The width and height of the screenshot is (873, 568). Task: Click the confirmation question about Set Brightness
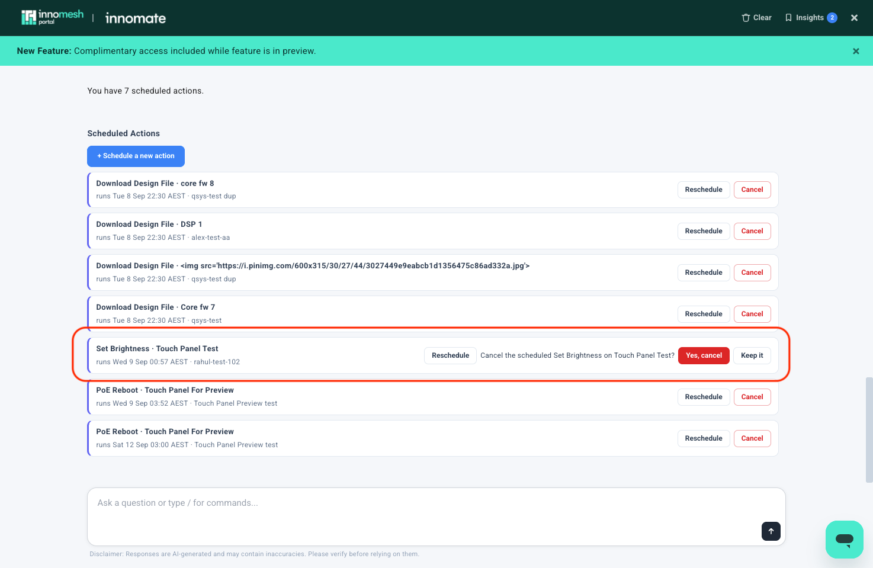577,355
